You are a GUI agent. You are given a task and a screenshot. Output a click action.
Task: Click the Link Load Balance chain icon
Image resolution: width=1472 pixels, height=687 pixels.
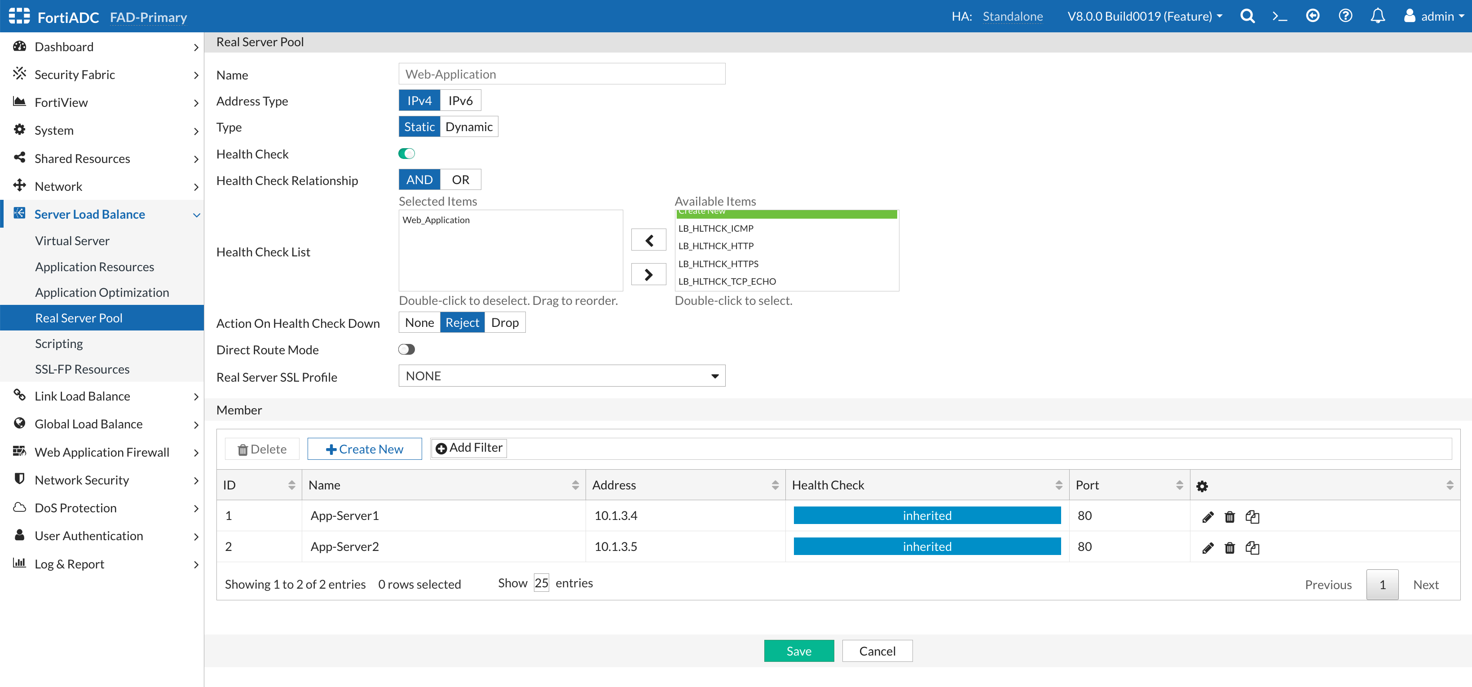click(19, 395)
